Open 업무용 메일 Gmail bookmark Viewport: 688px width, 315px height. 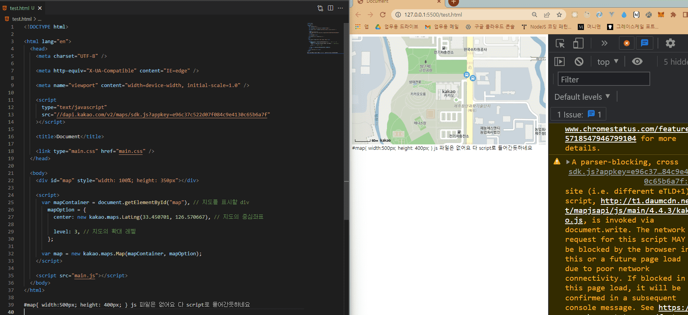coord(442,27)
